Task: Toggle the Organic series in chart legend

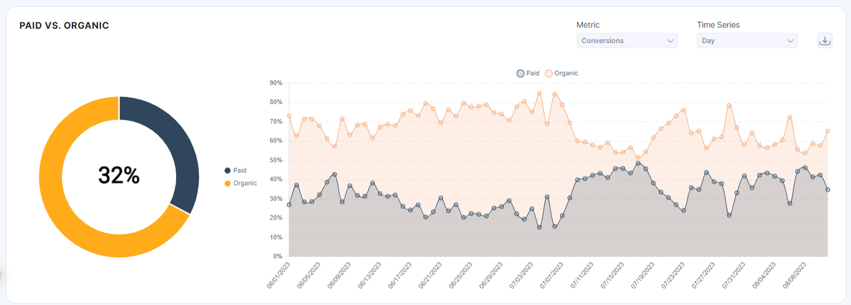Action: [x=561, y=74]
